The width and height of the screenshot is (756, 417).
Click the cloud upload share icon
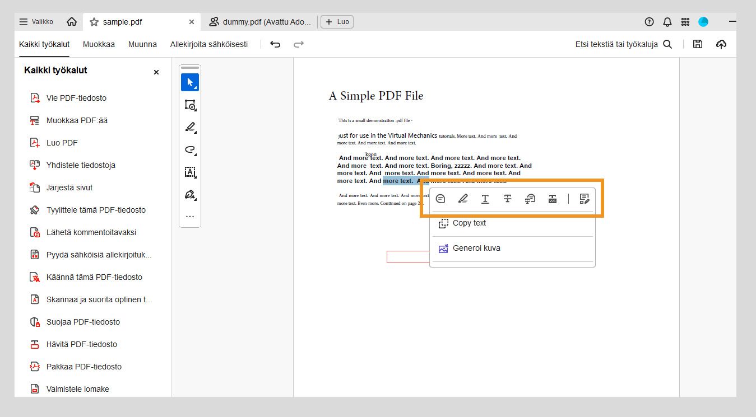[x=721, y=44]
